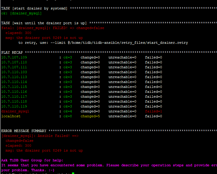Click 'changed=0' in the 10.7.110.103 row
The image size is (217, 174).
click(90, 72)
